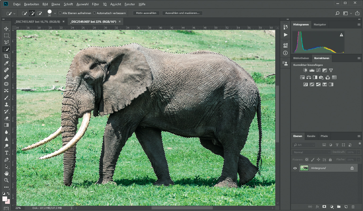The width and height of the screenshot is (363, 211).
Task: Select the Eraser tool
Action: (x=6, y=118)
